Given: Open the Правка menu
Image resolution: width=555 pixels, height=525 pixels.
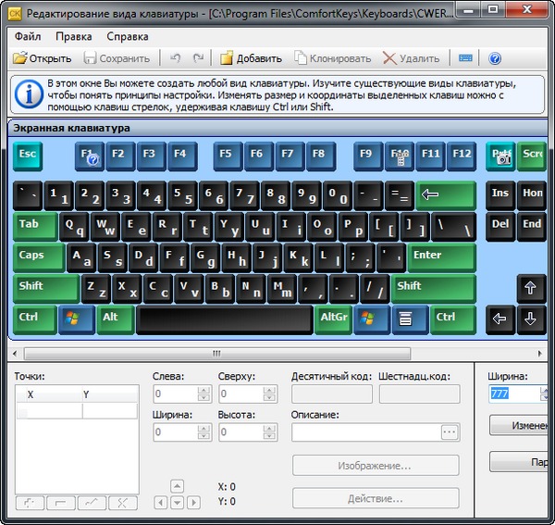Looking at the screenshot, I should point(73,37).
